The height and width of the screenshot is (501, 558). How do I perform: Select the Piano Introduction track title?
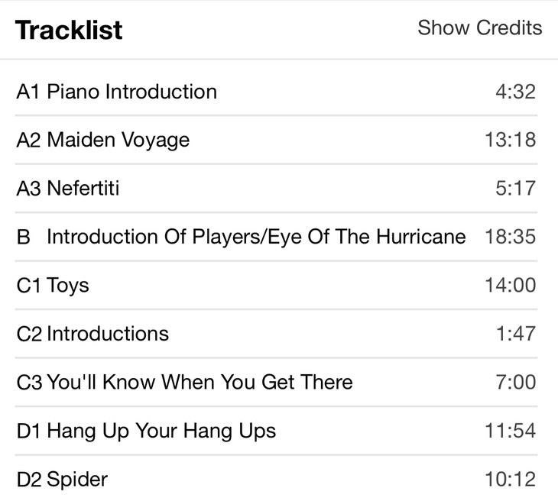pos(131,92)
